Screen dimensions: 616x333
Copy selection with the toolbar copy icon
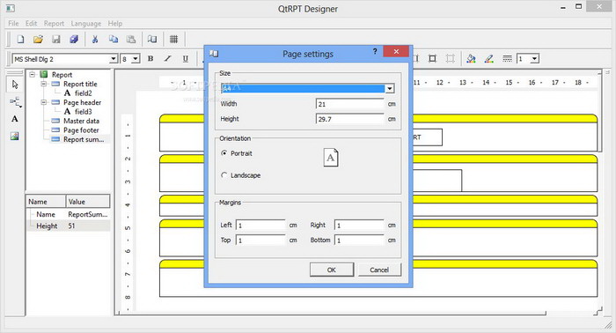pyautogui.click(x=114, y=39)
